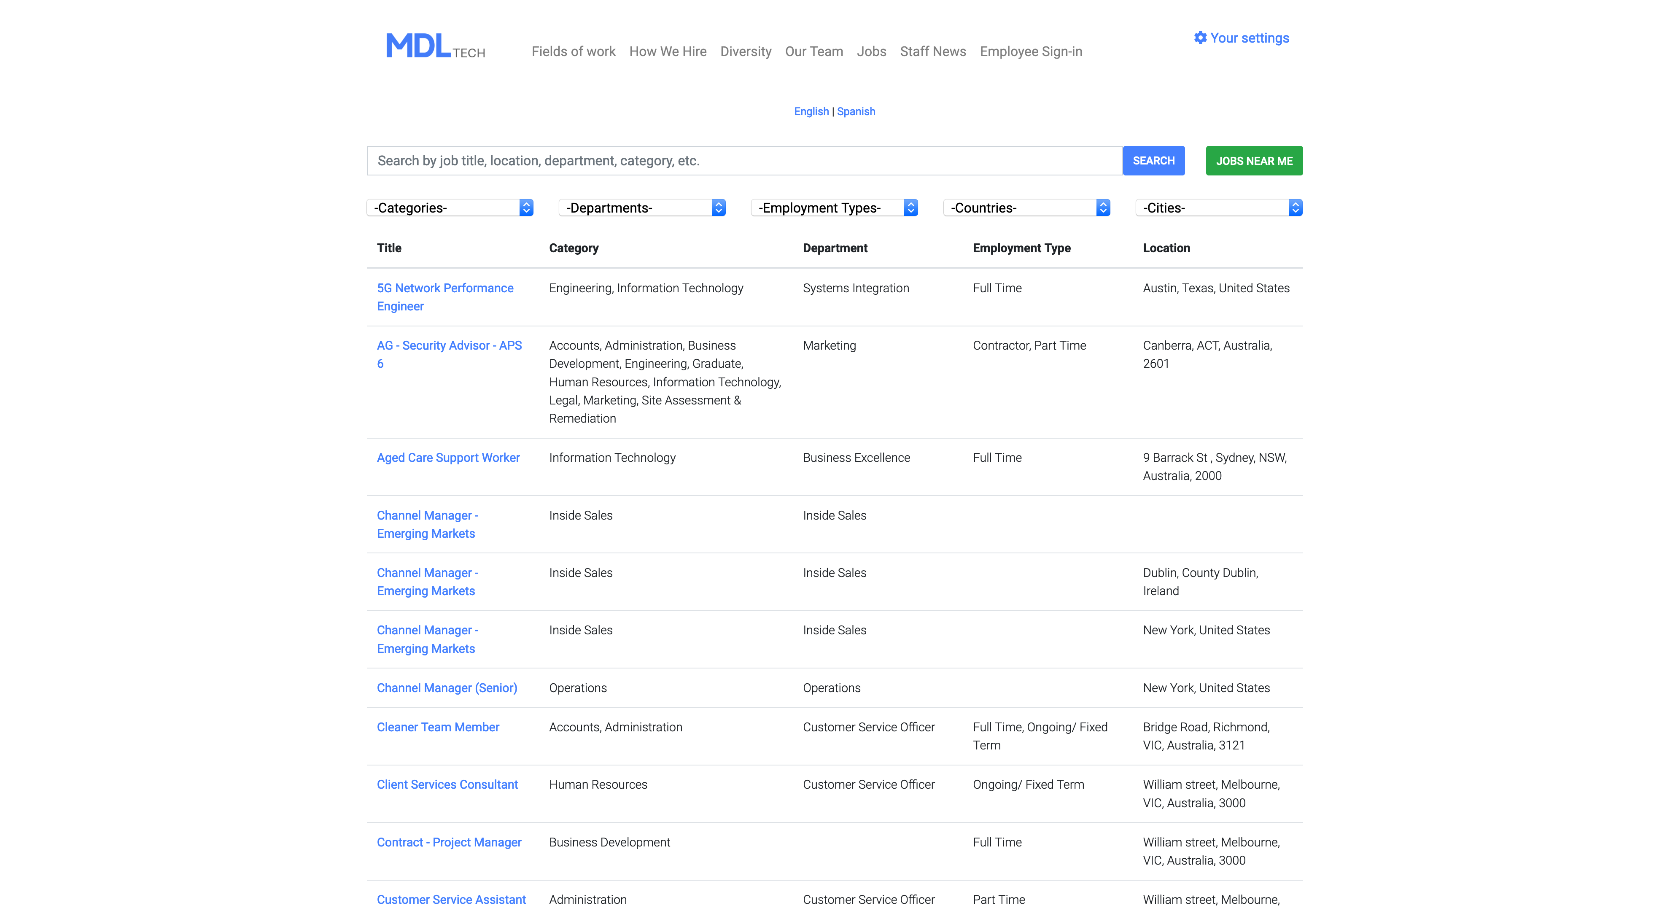
Task: Click the settings gear icon
Action: click(1200, 38)
